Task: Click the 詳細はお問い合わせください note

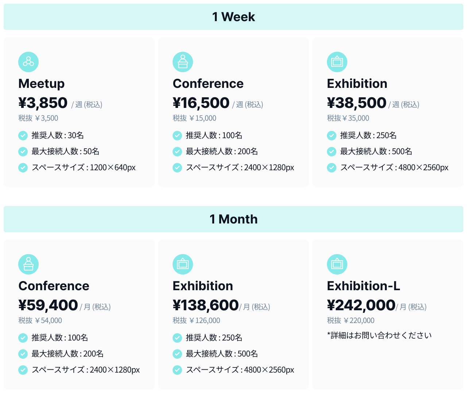Action: click(x=379, y=335)
